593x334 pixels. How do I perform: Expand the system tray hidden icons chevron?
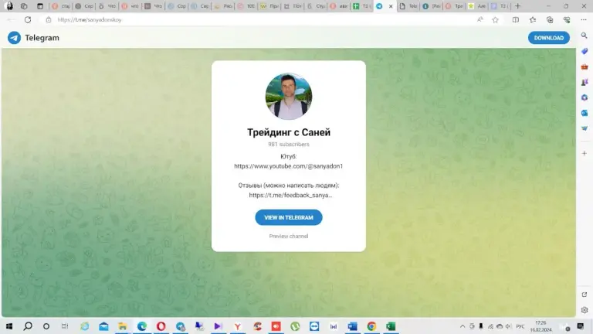(463, 326)
